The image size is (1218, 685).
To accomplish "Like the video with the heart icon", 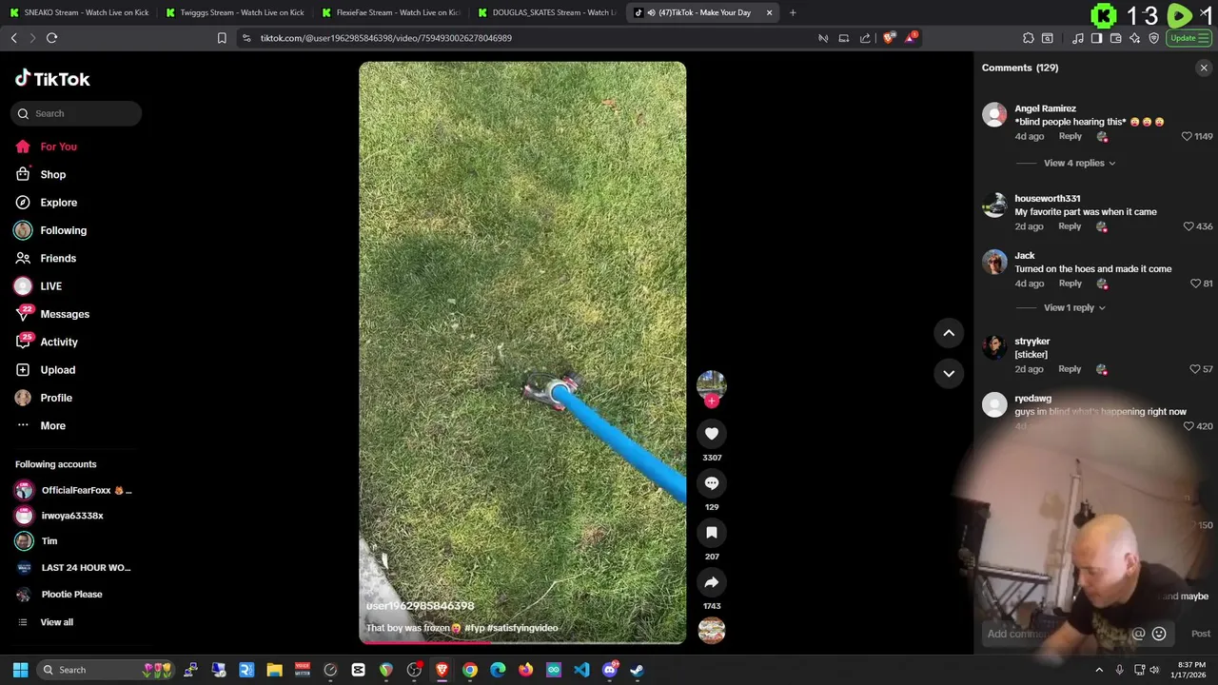I will [711, 434].
